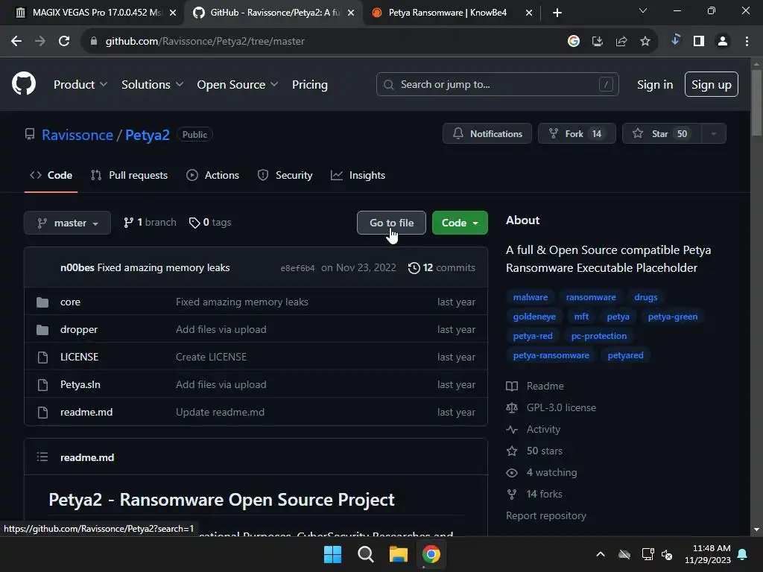
Task: Open the Chrome downloads icon
Action: click(x=675, y=40)
